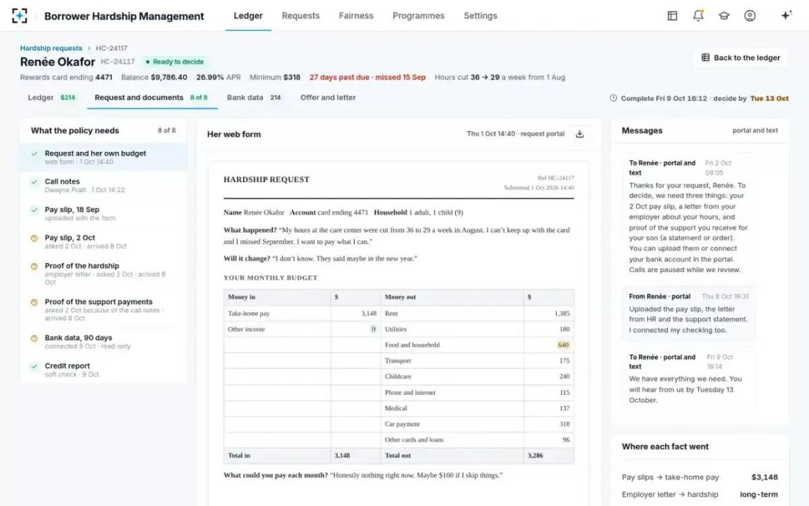The height and width of the screenshot is (506, 809).
Task: Select the Call notes checklist item
Action: point(103,185)
